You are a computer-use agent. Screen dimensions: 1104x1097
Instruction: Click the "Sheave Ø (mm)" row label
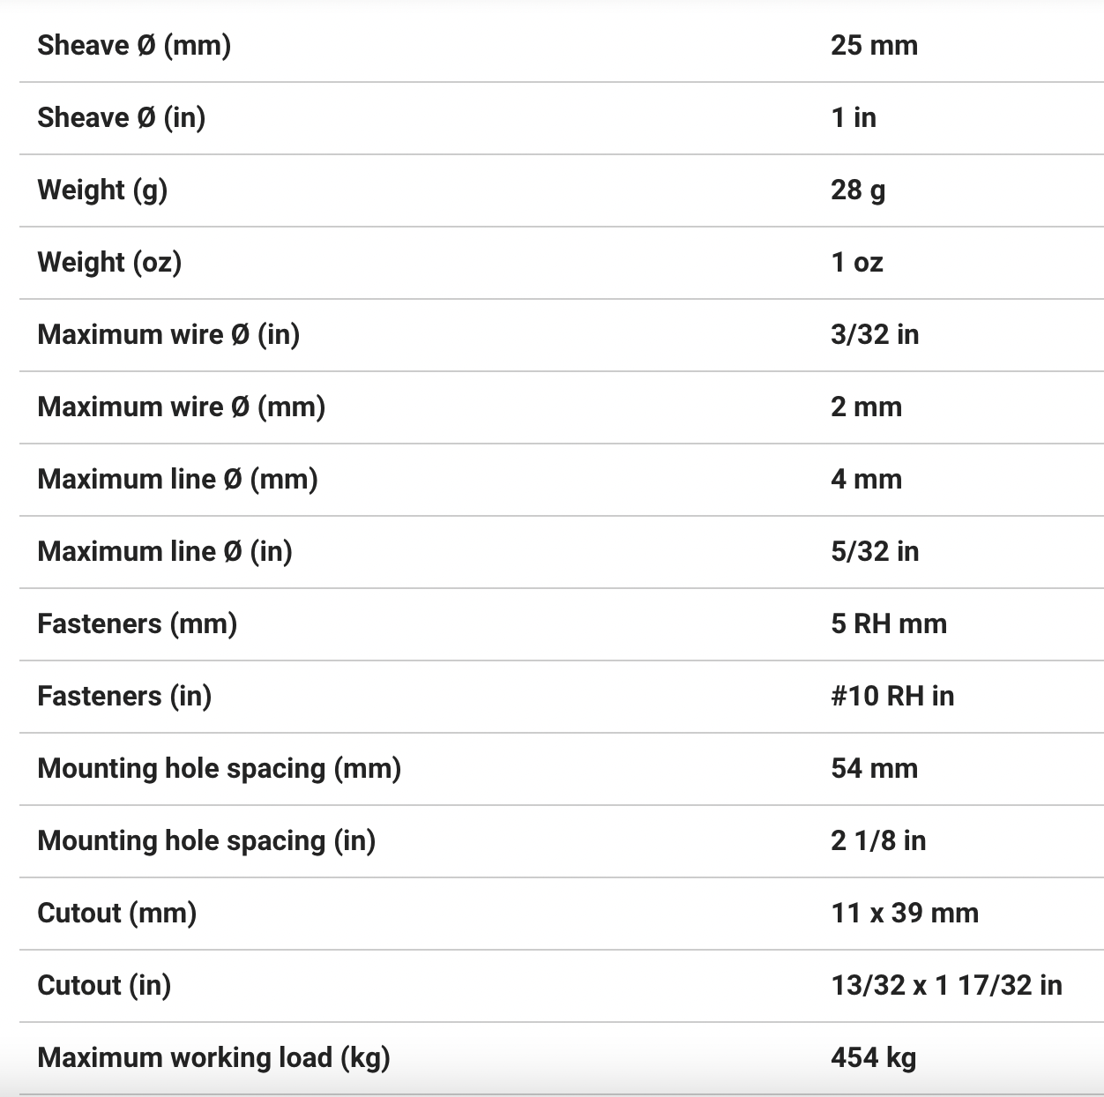[134, 45]
